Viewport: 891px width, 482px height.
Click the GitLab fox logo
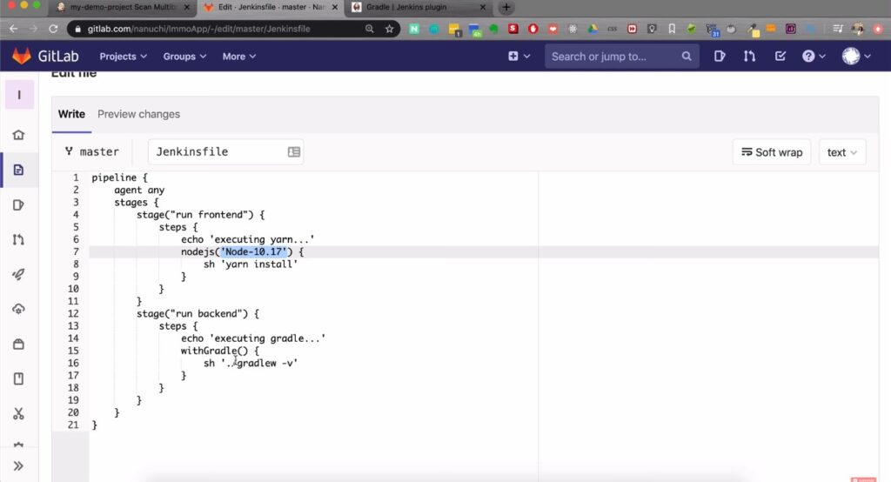[22, 56]
